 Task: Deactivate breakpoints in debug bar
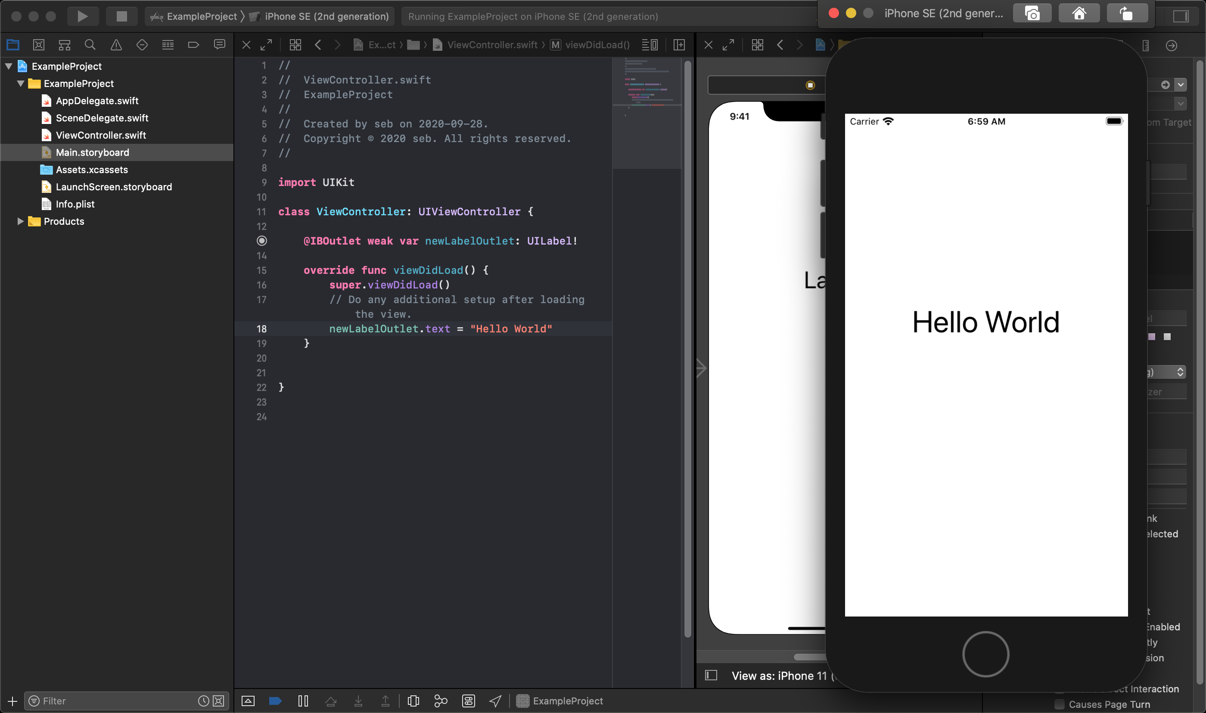point(275,701)
